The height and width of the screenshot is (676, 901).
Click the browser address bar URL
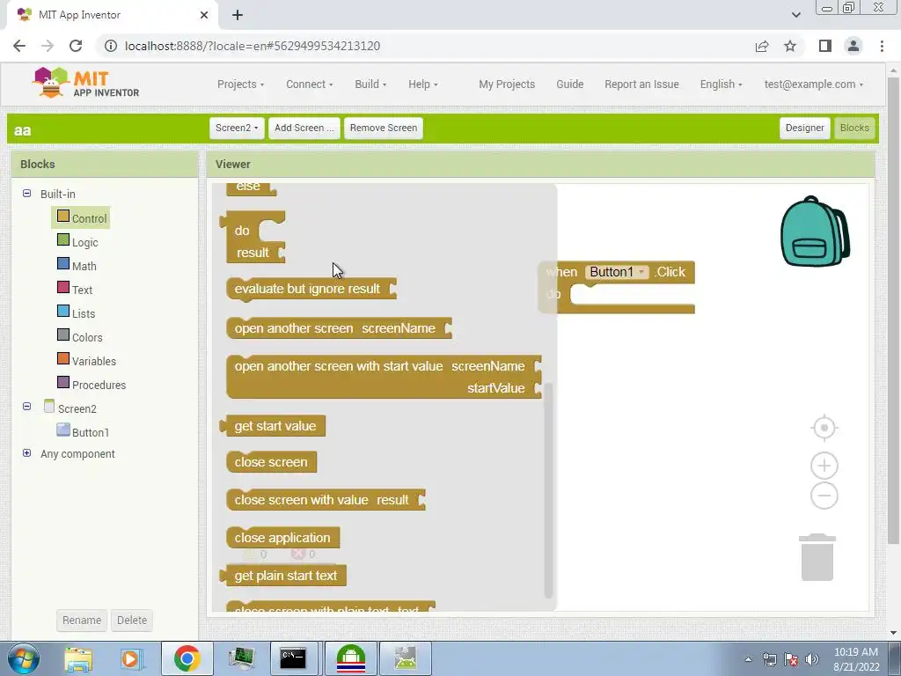click(253, 46)
